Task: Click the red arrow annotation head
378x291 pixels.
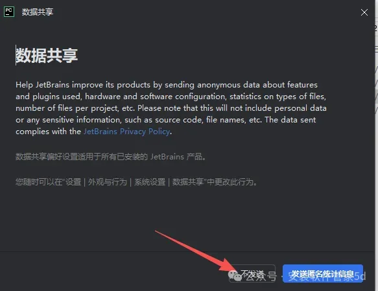Action: (x=228, y=266)
